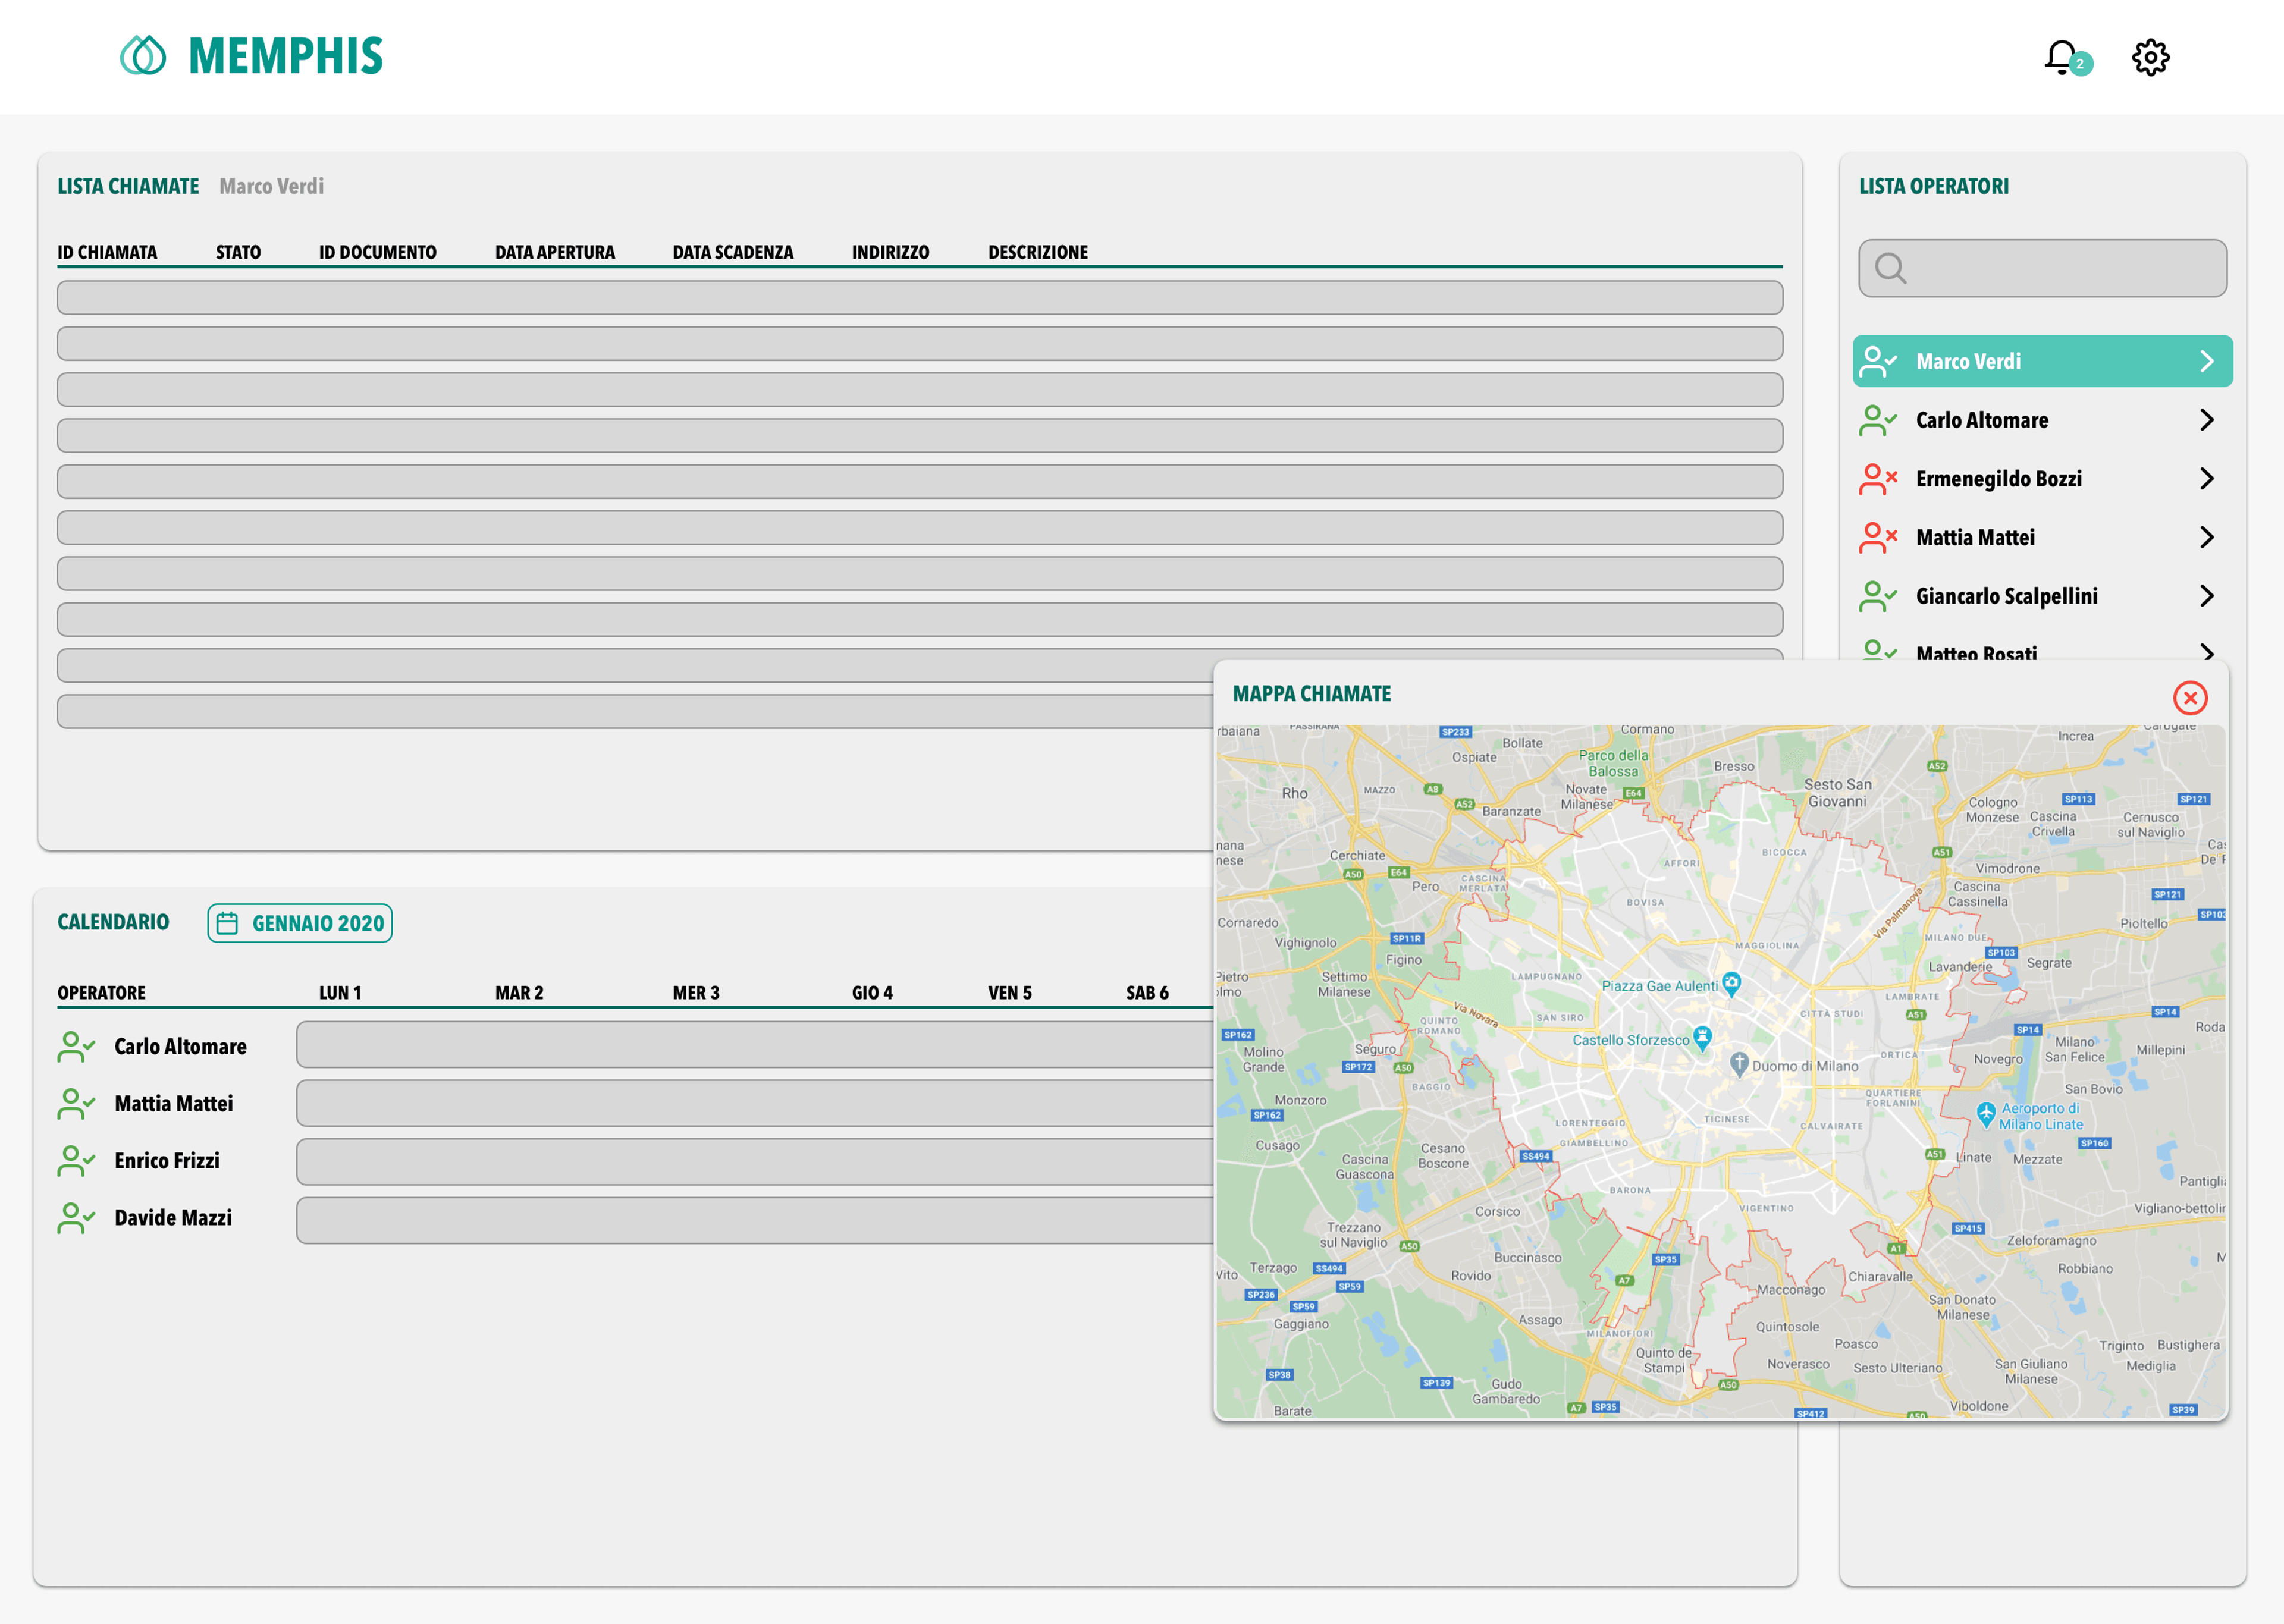Click Enrico Frizzi's calendar row bar

(x=756, y=1161)
